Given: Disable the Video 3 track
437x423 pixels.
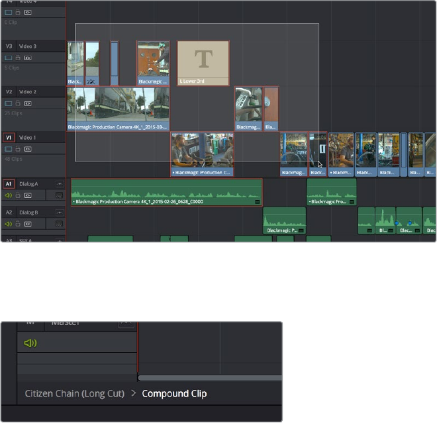Looking at the screenshot, I should pos(9,58).
